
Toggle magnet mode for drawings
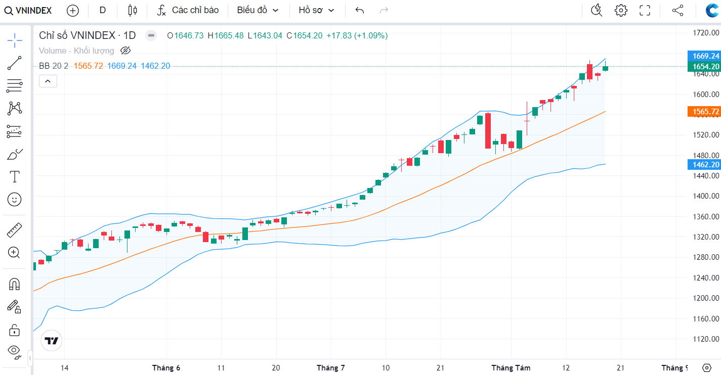click(x=14, y=284)
